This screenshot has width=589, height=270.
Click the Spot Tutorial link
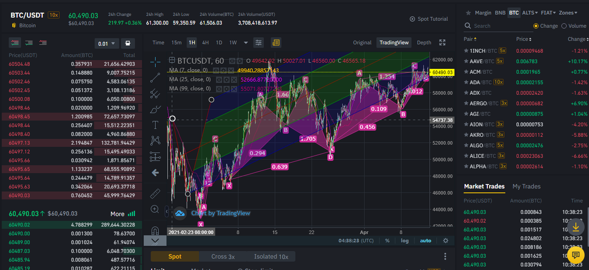coord(433,19)
